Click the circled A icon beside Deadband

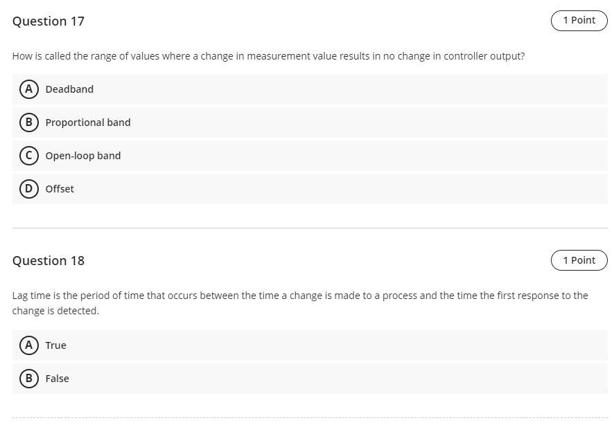[28, 89]
